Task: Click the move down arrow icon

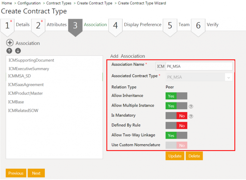Action: point(18,51)
